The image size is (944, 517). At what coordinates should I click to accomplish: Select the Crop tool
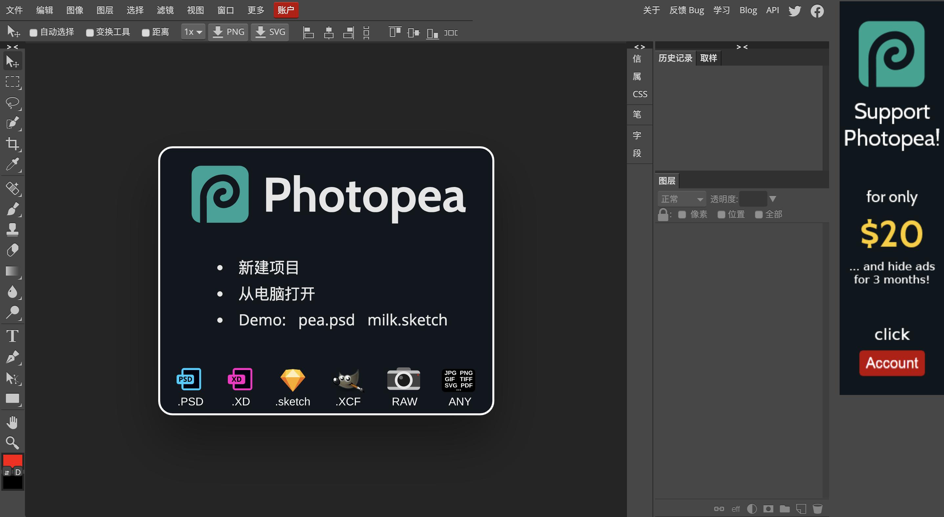[x=12, y=144]
